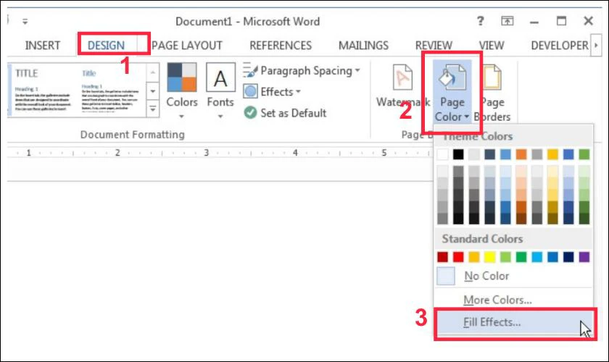Select the yellow standard color
Screen dimensions: 609x362
[490, 257]
